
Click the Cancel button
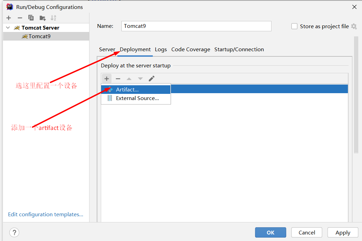click(307, 232)
